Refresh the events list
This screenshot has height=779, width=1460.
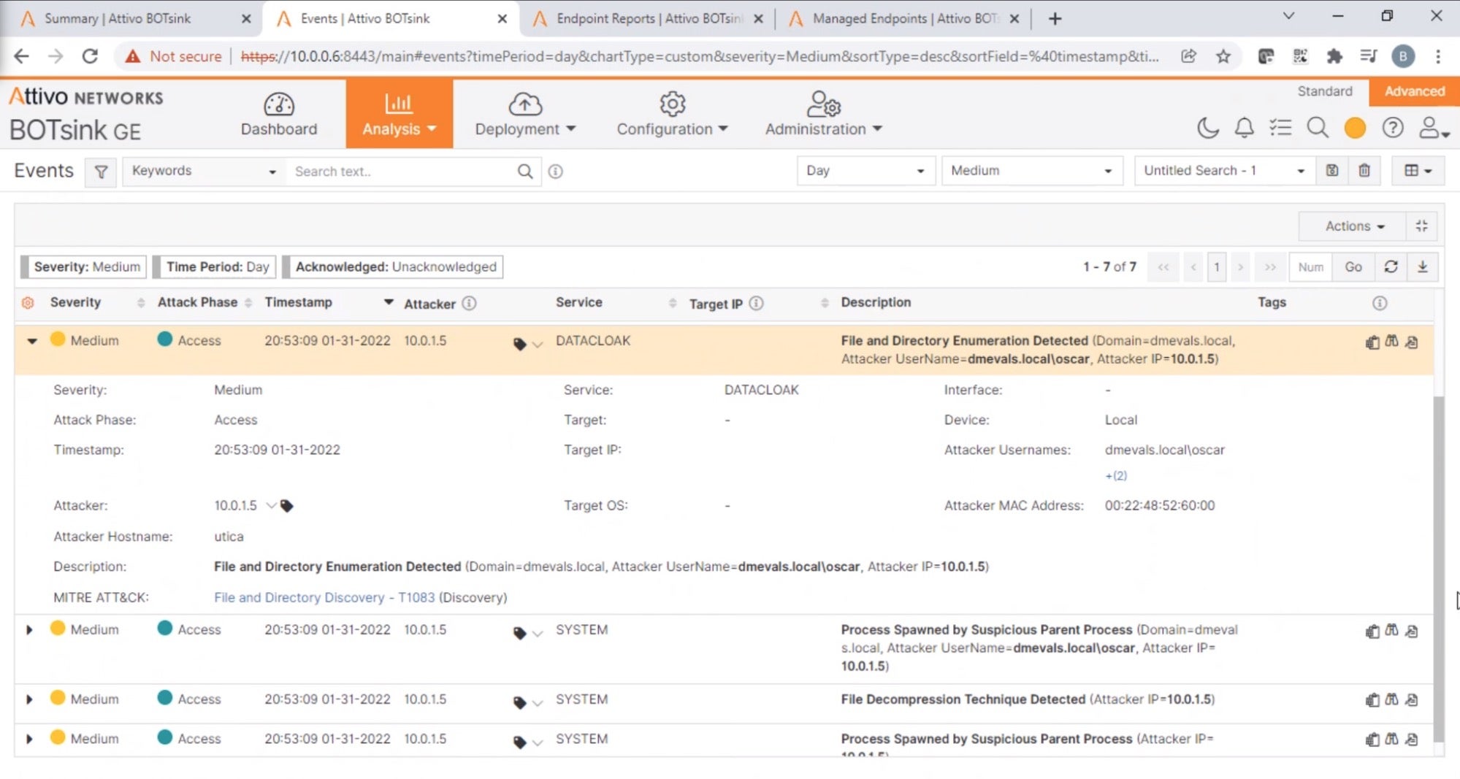pos(1391,267)
